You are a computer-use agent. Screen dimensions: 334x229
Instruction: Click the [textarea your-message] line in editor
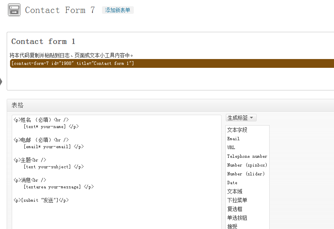coord(59,187)
